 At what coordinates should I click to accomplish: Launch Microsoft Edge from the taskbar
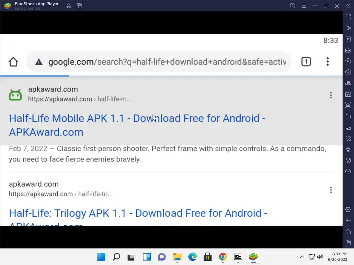(x=192, y=257)
